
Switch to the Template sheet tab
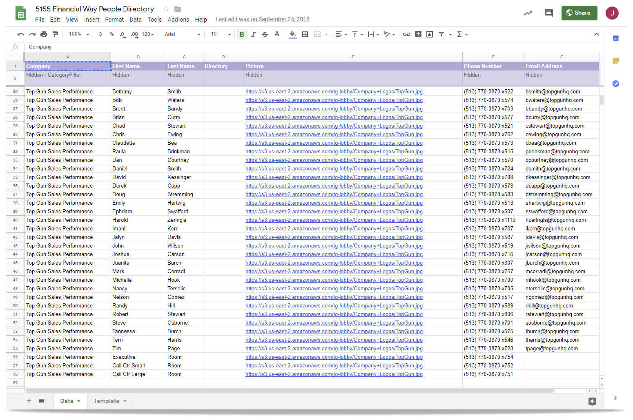[x=110, y=401]
